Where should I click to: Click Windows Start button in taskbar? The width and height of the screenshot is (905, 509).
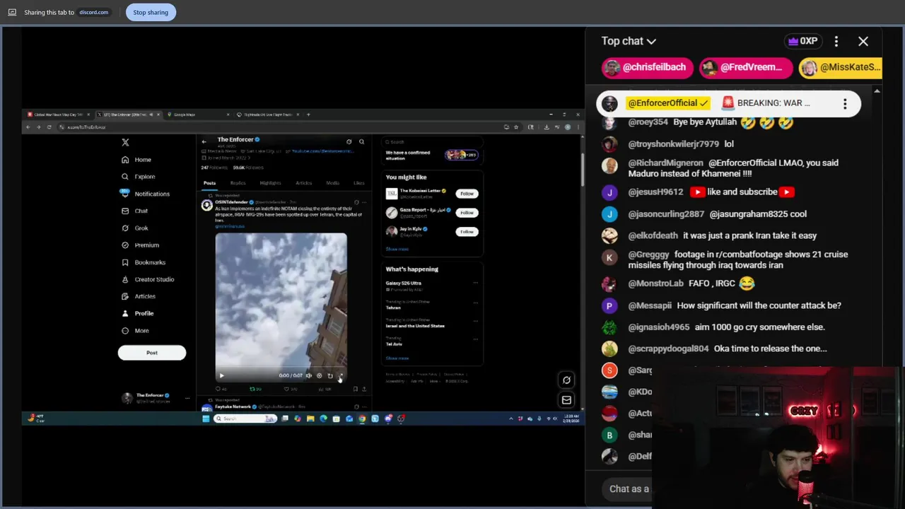coord(206,419)
